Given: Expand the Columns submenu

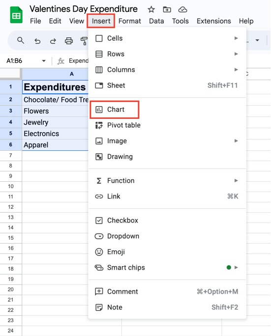Looking at the screenshot, I should (x=167, y=70).
